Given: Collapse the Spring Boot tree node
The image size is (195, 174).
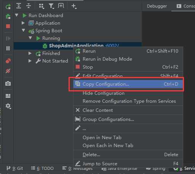Looking at the screenshot, I should (23, 30).
